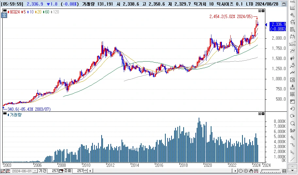Toggle the 5-period moving average legend
Image resolution: width=298 pixels, height=175 pixels.
(x=25, y=12)
